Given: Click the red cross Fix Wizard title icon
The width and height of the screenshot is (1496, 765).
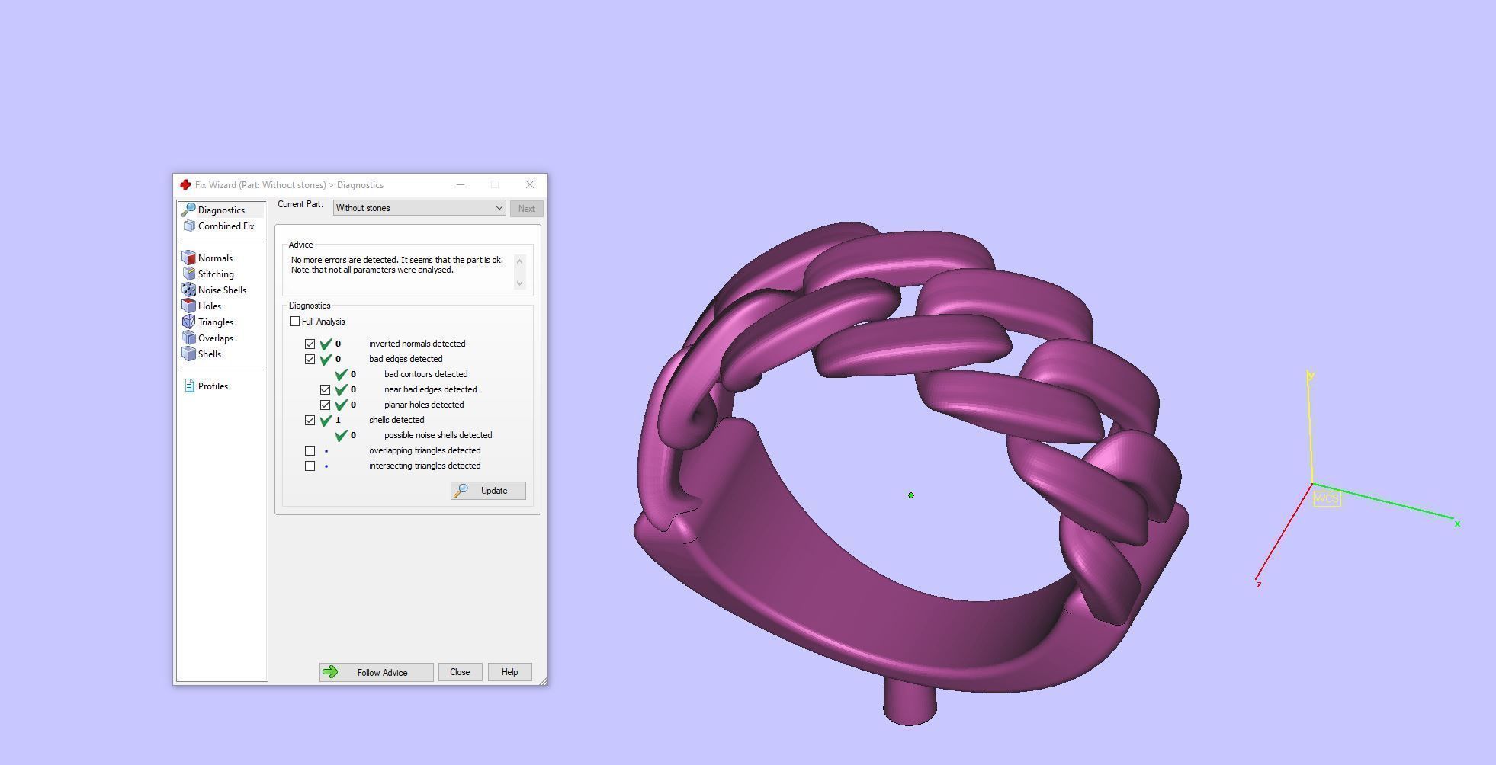Looking at the screenshot, I should click(185, 185).
